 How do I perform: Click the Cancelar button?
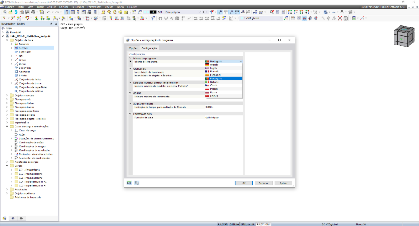[263, 183]
